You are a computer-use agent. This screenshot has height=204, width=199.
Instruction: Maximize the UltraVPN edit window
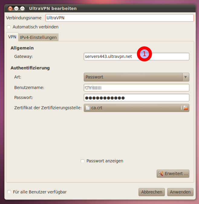22,8
